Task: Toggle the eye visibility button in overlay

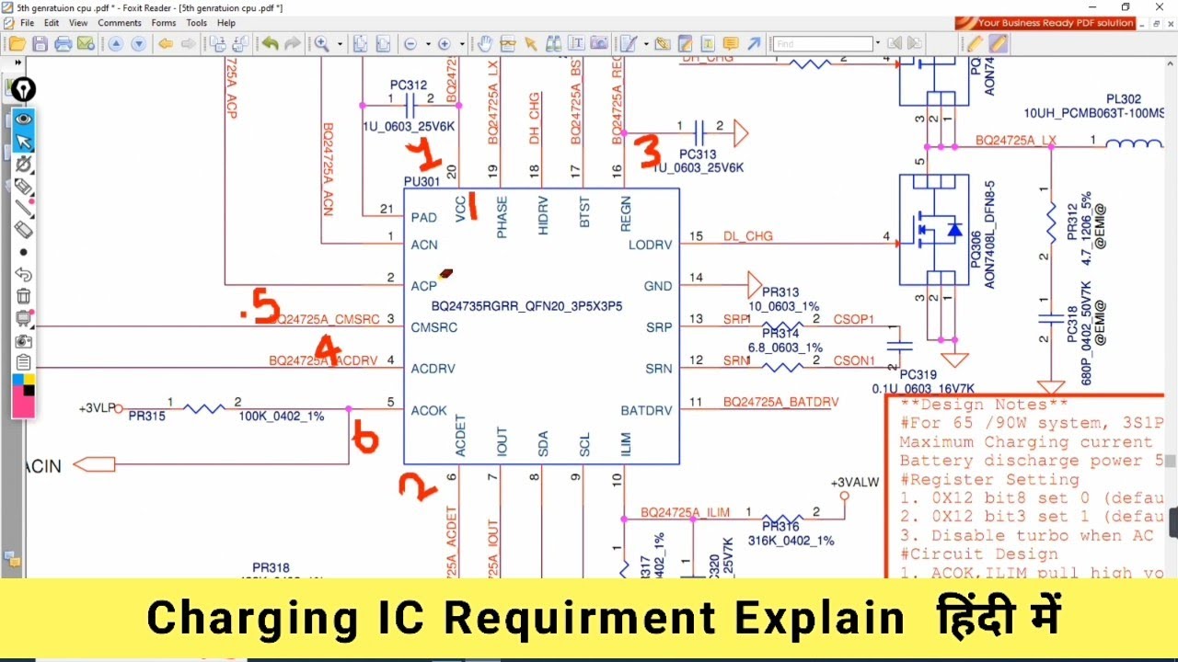Action: click(23, 119)
